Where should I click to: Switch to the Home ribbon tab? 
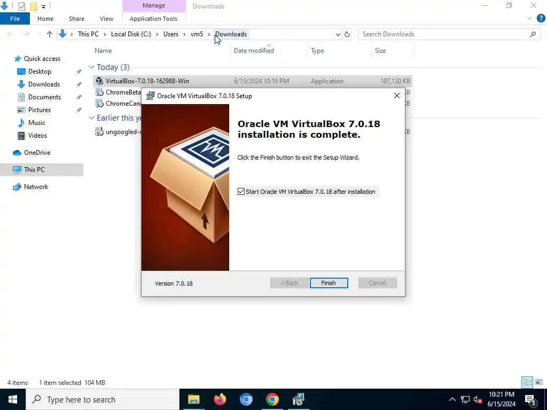[x=45, y=19]
